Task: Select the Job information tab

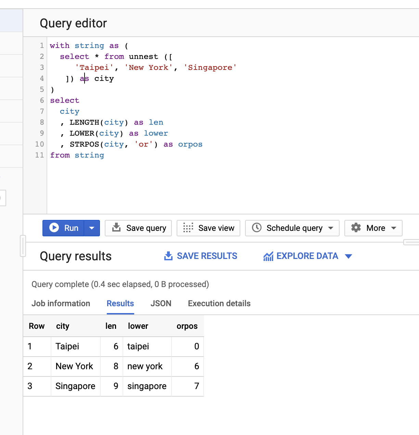Action: [61, 303]
